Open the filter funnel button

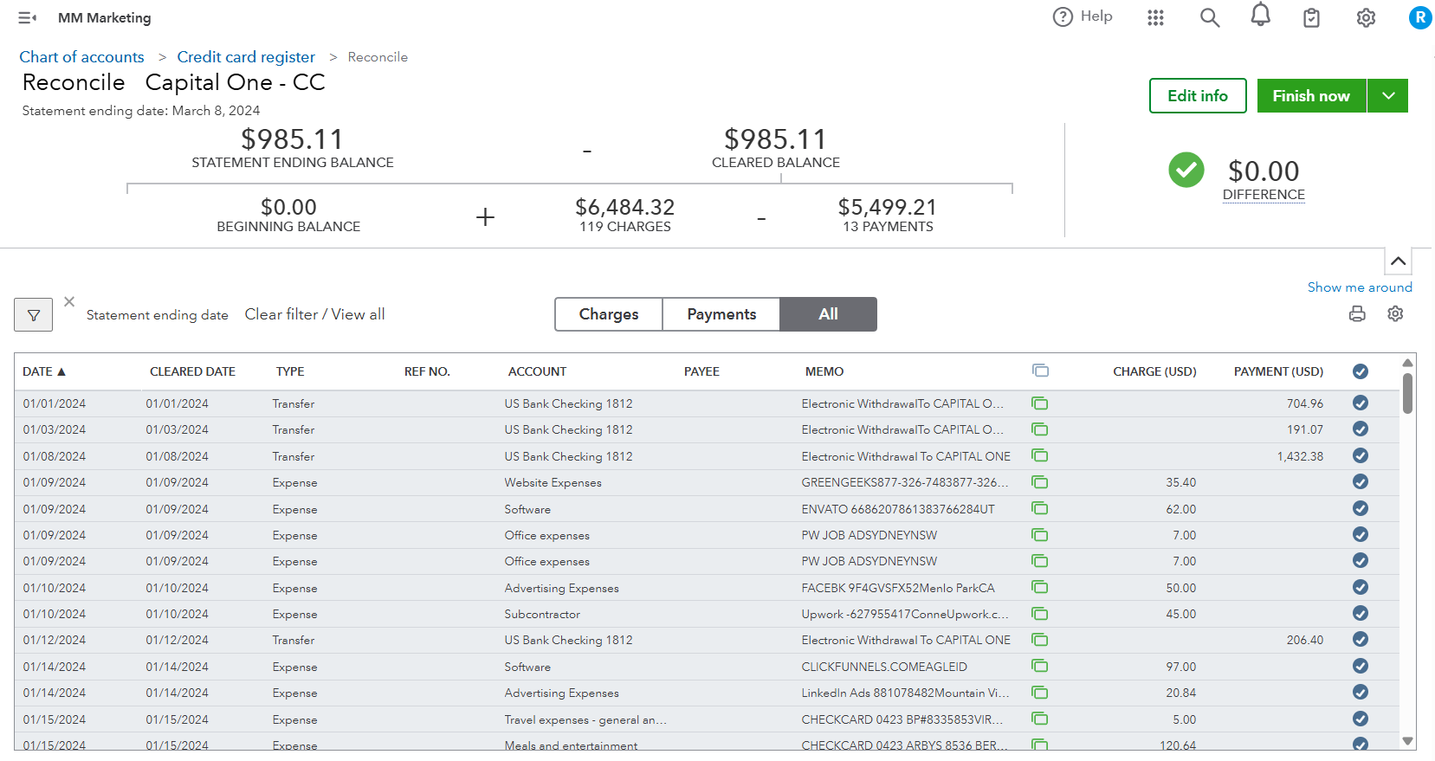pos(34,315)
